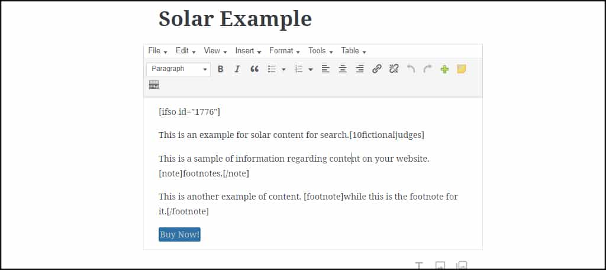Open the table grid toolbar icon
Screen dimensions: 606x270
pos(154,85)
